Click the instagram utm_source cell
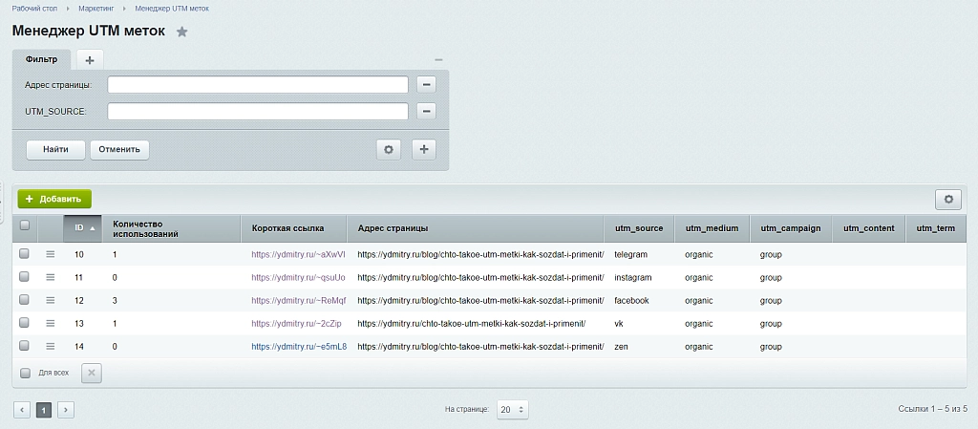Image resolution: width=978 pixels, height=429 pixels. point(633,277)
